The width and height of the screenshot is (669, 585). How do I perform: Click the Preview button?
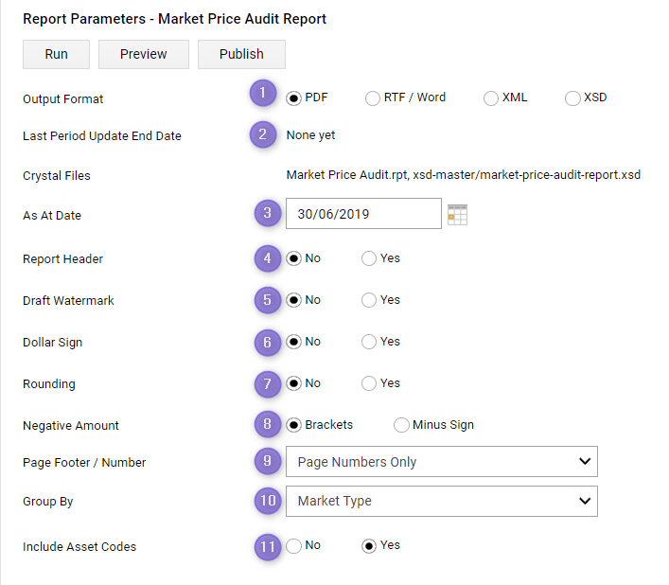tap(144, 54)
